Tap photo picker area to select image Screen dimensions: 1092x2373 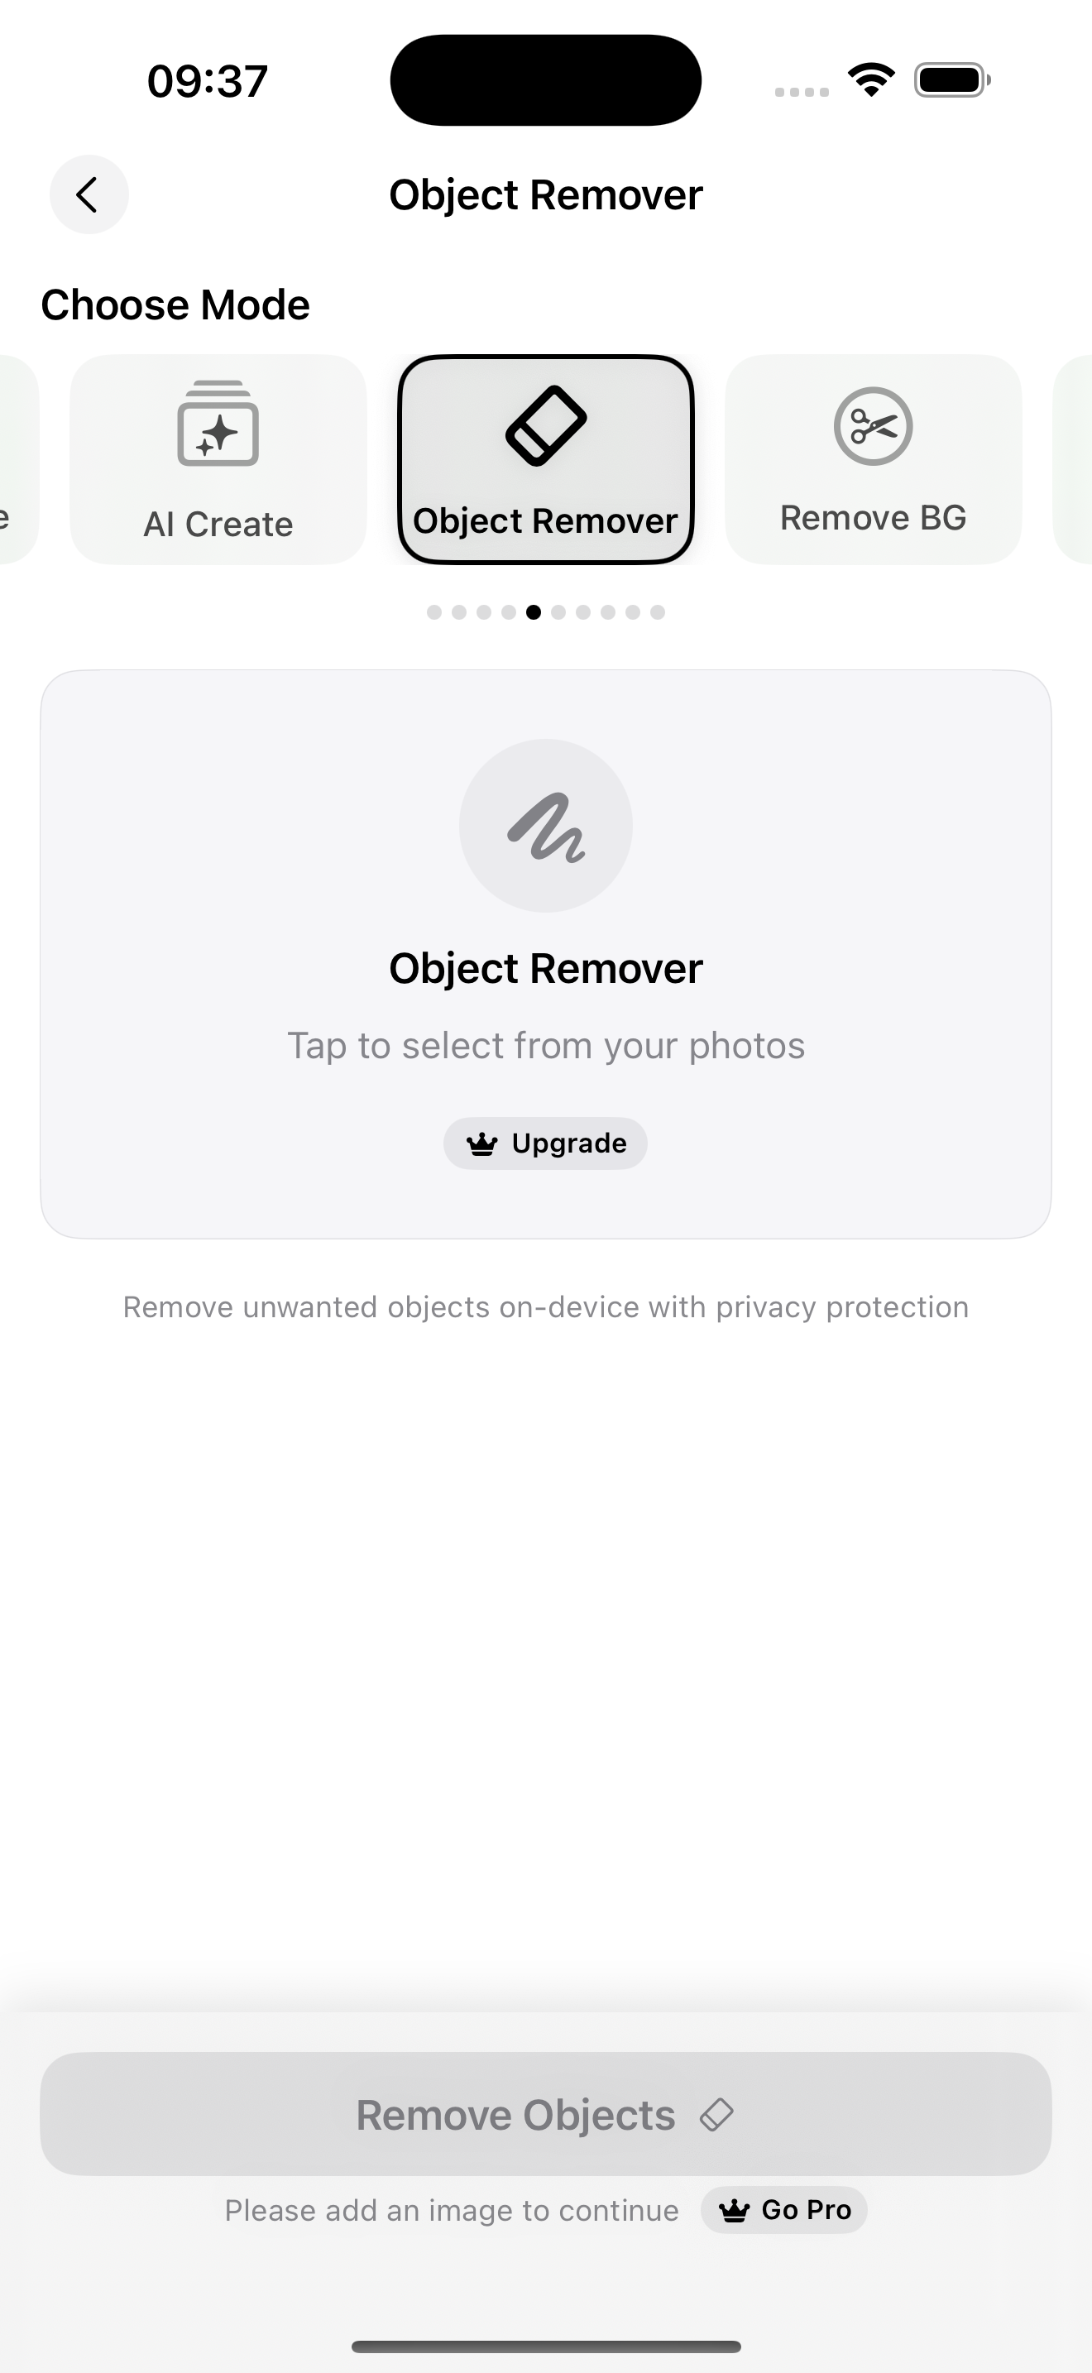point(546,954)
